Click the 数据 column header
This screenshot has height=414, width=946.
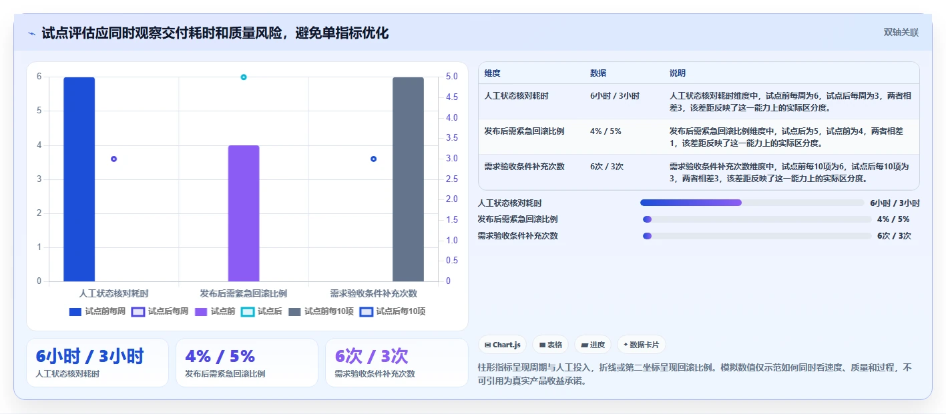[598, 73]
